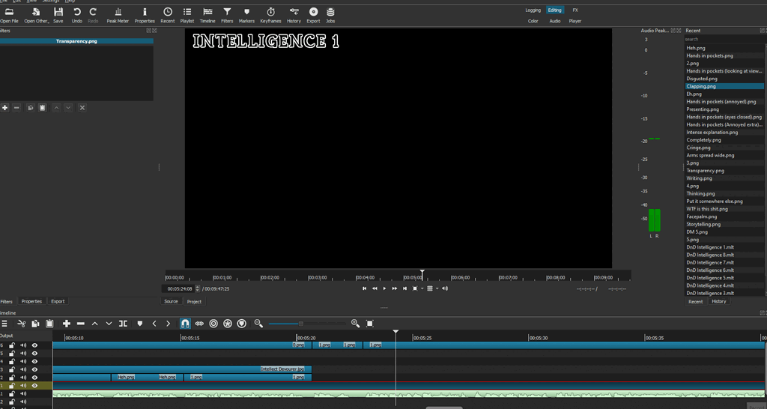Open the timeline hamburger menu
Screen dimensions: 767x409
pos(4,324)
